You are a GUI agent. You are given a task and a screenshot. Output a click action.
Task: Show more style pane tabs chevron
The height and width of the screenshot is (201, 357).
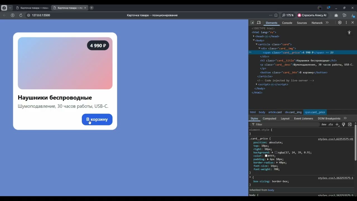click(x=345, y=118)
